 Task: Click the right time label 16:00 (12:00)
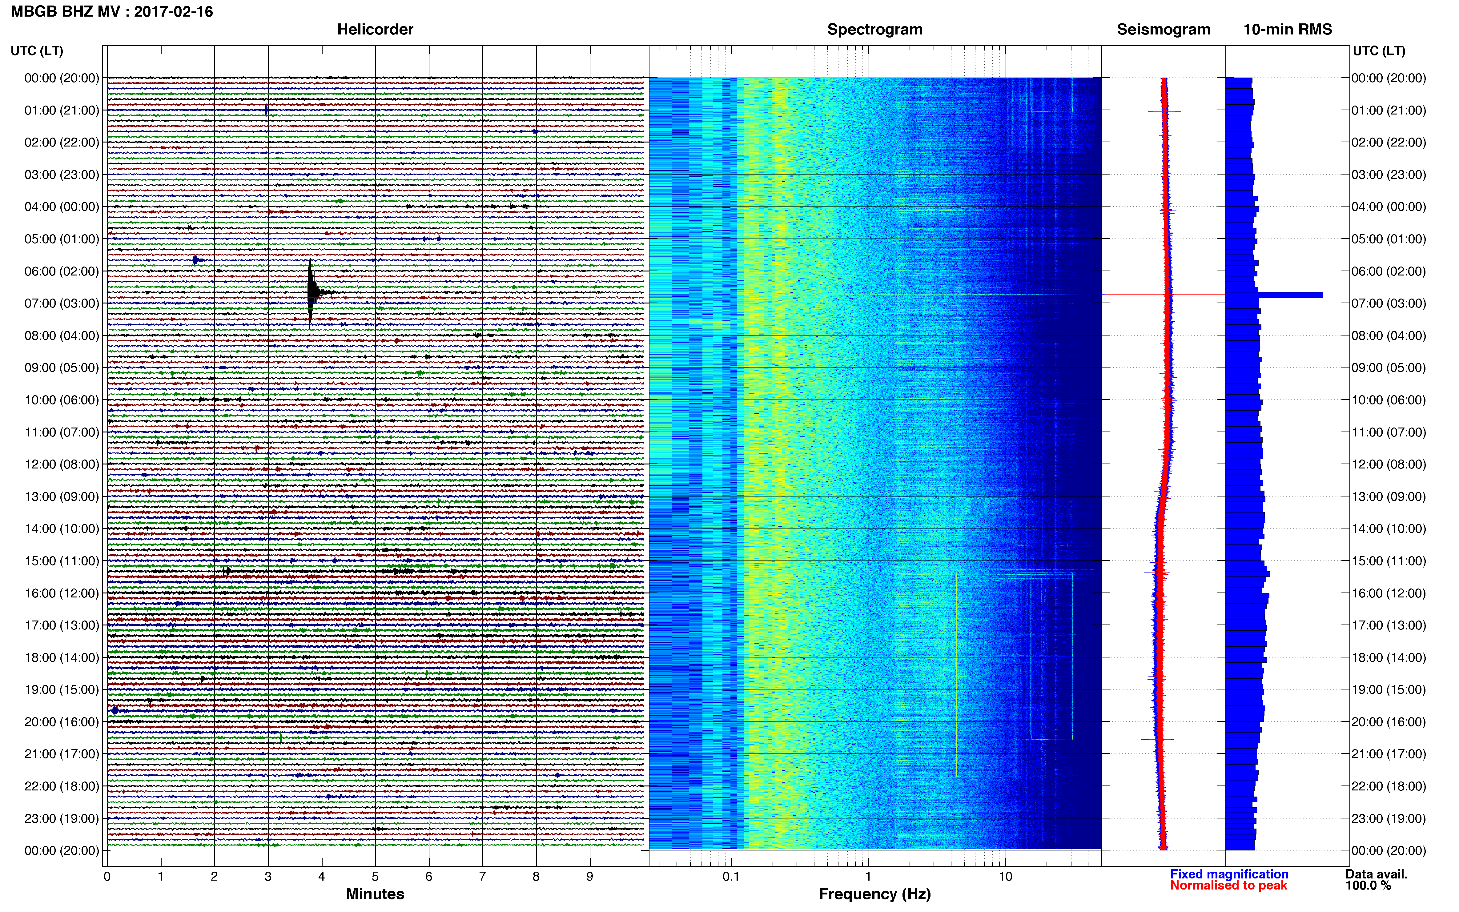click(1389, 593)
